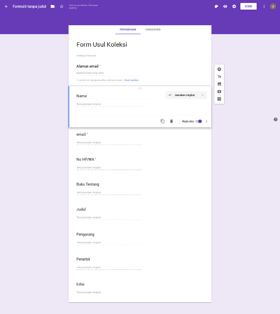Viewport: 280px width, 314px height.
Task: Delete the Nama question with trash icon
Action: click(x=171, y=121)
